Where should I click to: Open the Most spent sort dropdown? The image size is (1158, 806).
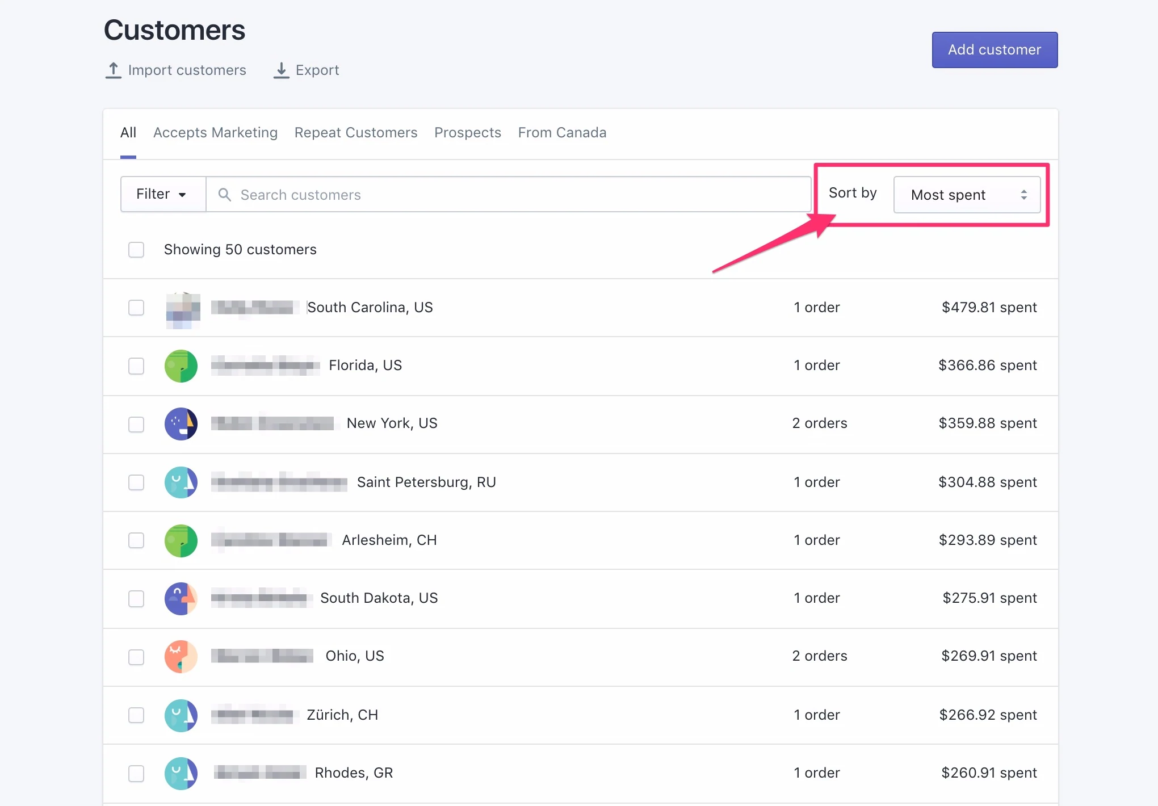point(967,195)
